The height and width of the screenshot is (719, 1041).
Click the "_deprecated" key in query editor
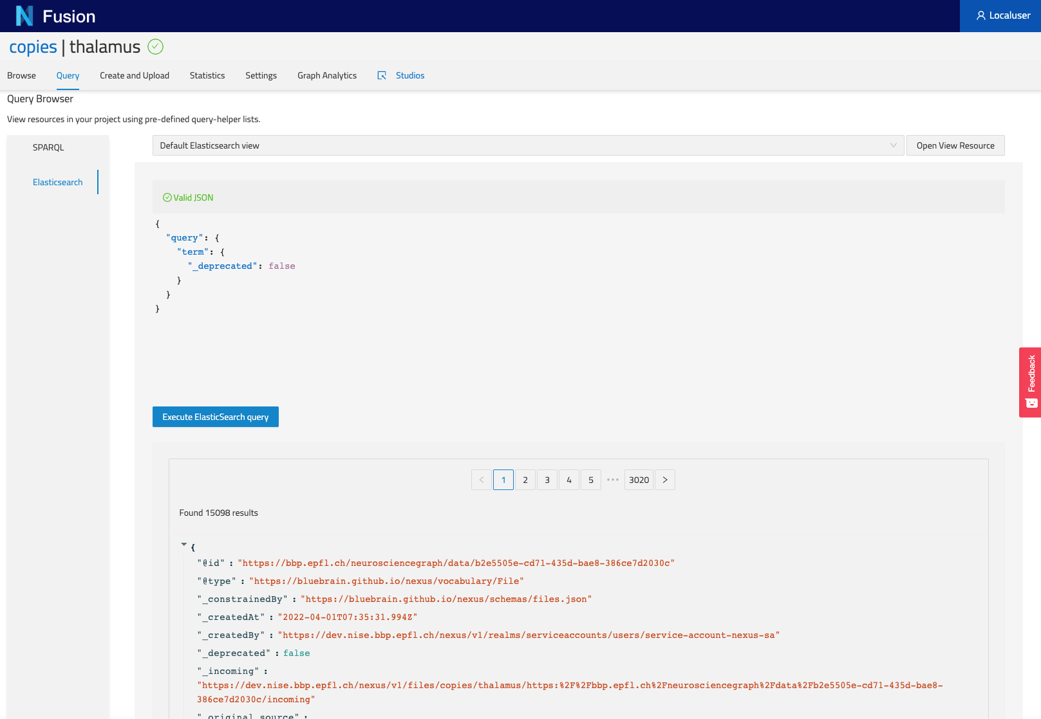(x=223, y=266)
